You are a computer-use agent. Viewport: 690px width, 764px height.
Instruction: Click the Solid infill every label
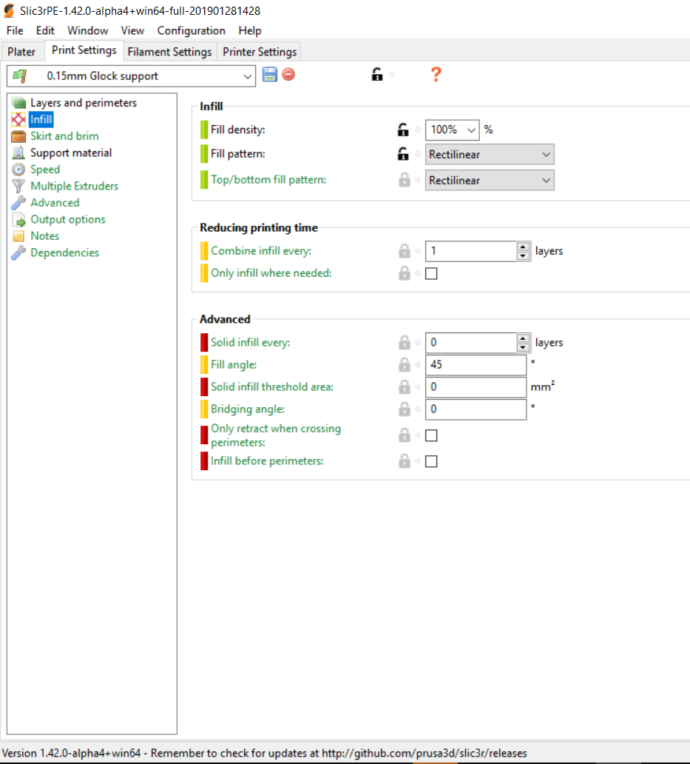250,343
